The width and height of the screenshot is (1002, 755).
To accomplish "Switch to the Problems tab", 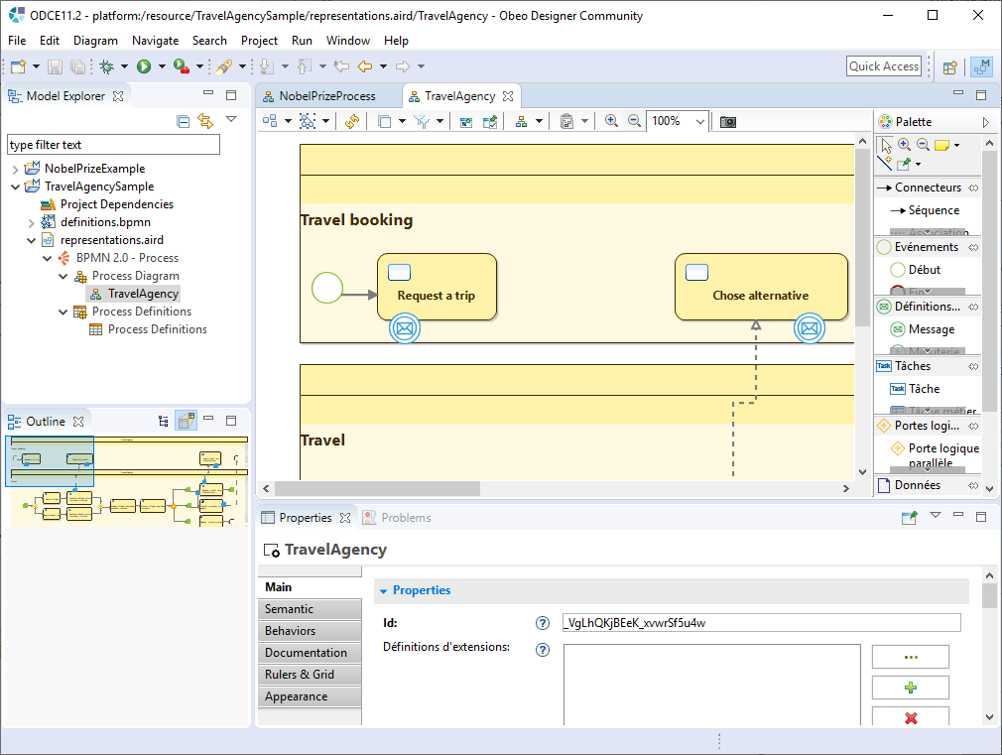I will pos(397,518).
